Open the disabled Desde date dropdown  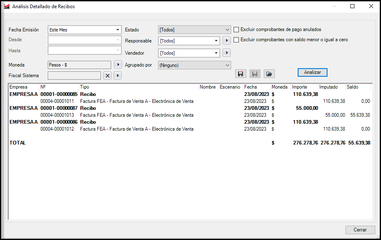point(118,40)
